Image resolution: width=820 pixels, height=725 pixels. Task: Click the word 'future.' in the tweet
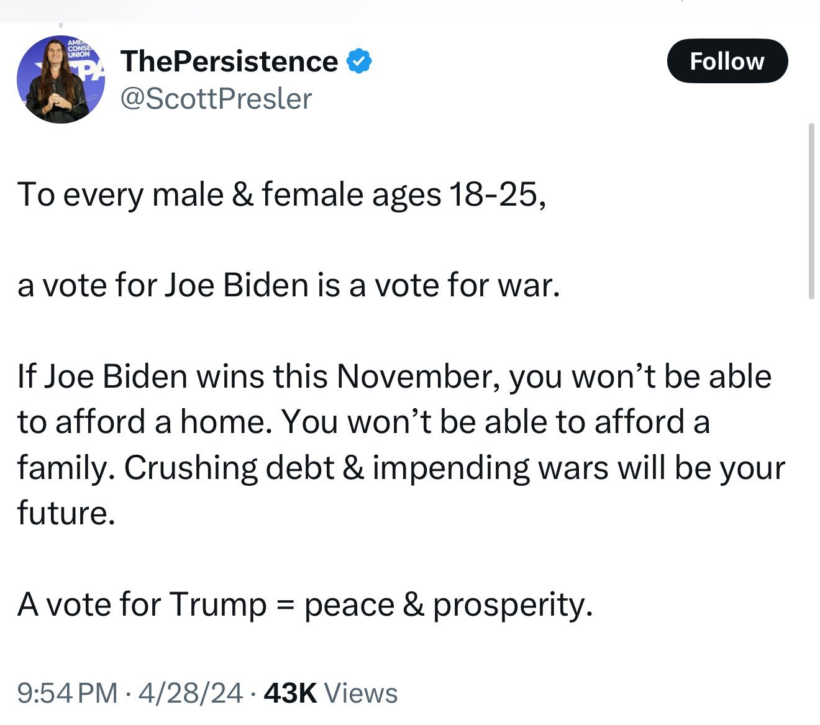(x=66, y=513)
